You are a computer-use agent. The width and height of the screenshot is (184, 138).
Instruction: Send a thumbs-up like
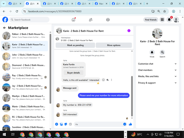(x=130, y=124)
